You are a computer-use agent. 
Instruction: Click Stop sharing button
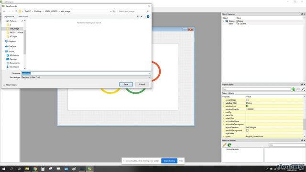click(169, 161)
